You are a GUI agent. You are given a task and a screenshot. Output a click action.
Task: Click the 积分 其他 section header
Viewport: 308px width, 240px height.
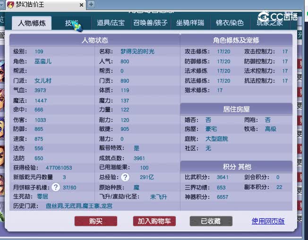[236, 167]
